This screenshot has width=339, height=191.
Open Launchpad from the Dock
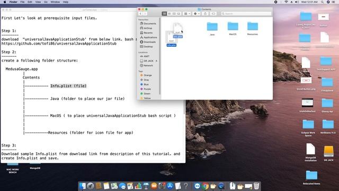click(91, 186)
